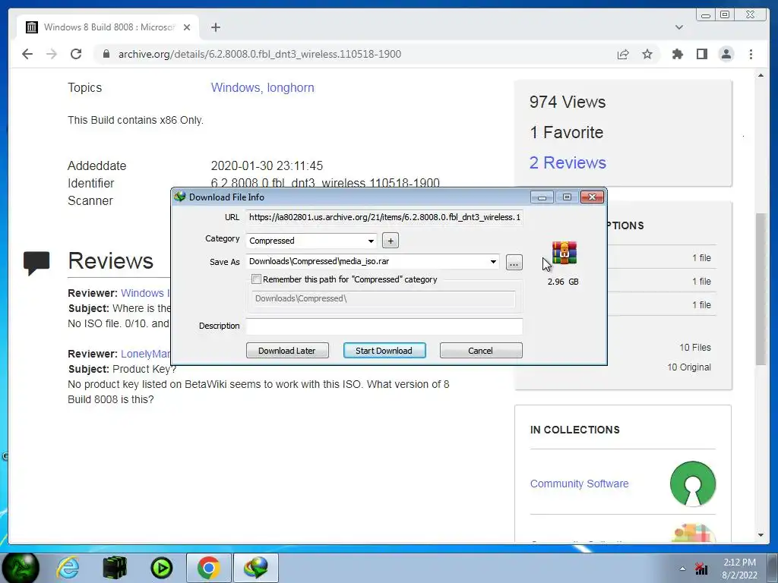This screenshot has width=778, height=583.
Task: Click the scrollbar down arrow
Action: click(761, 535)
